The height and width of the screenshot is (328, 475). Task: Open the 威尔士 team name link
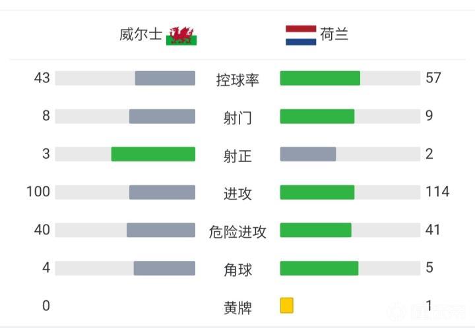[141, 35]
